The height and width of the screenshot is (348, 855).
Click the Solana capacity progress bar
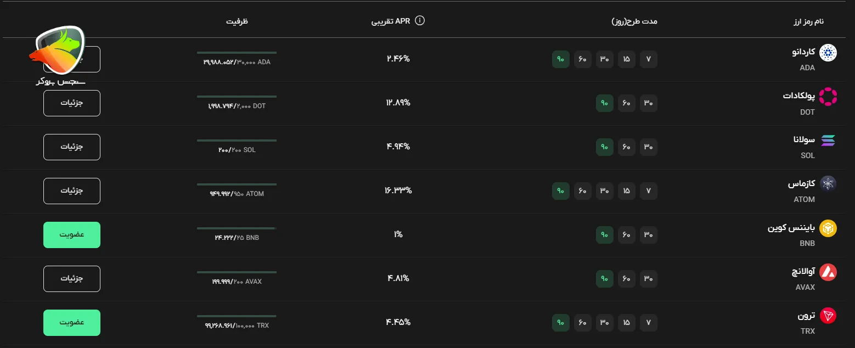point(237,141)
